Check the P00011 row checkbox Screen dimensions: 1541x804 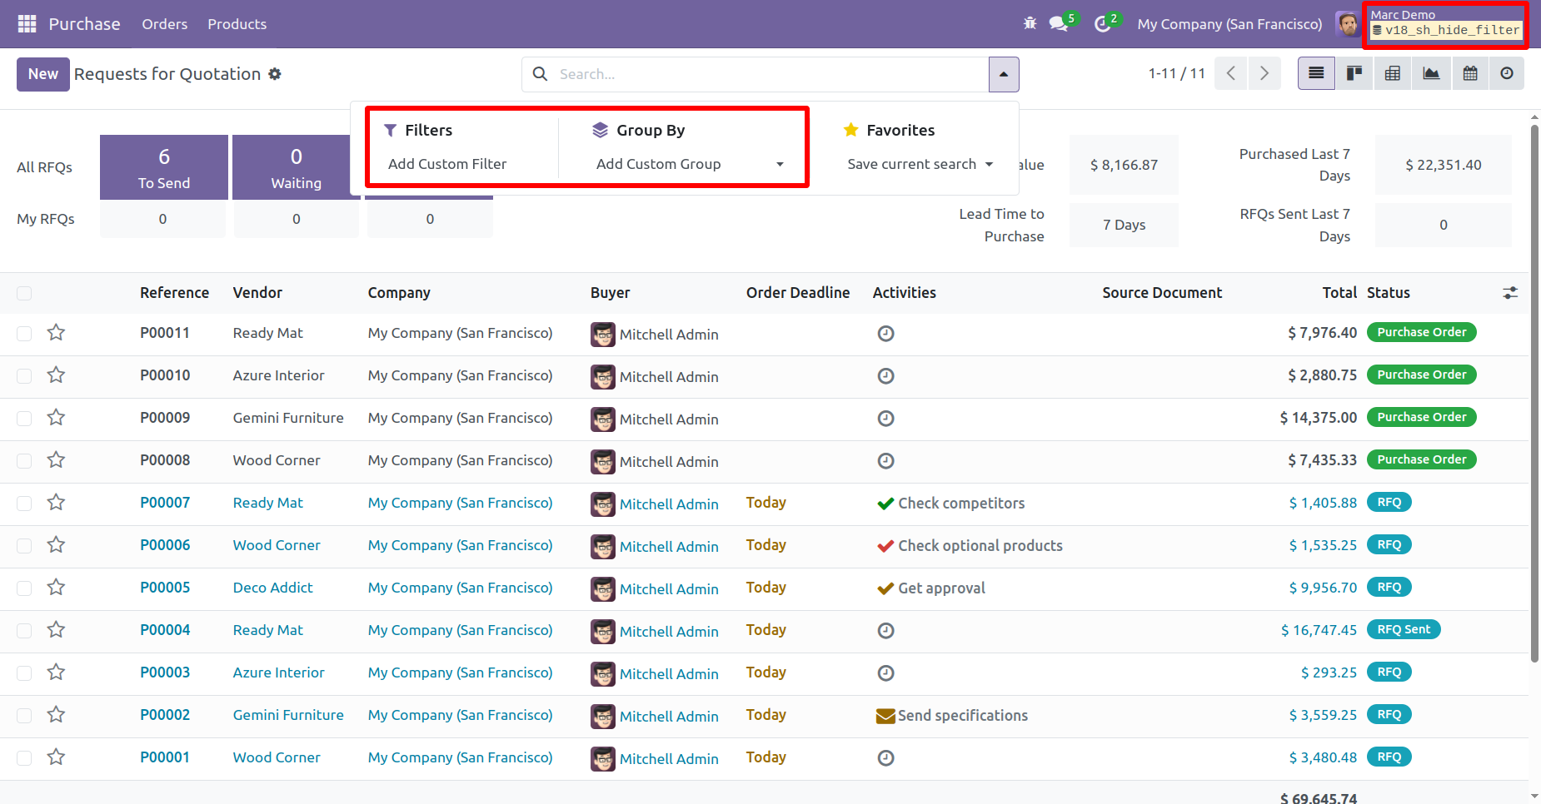(x=24, y=334)
